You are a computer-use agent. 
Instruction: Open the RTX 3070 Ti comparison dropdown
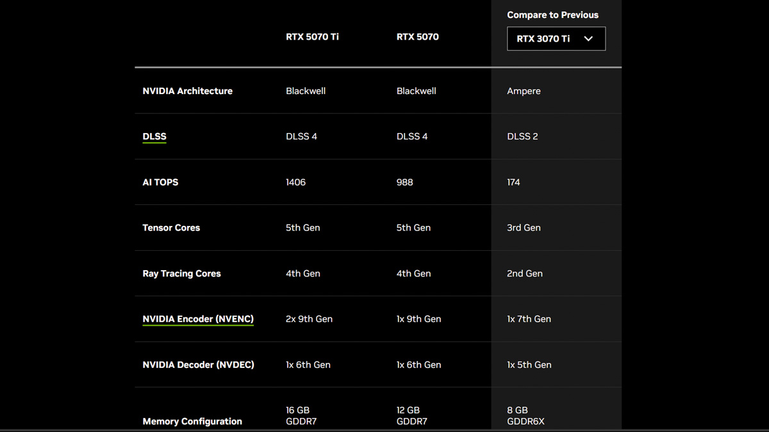(x=556, y=38)
